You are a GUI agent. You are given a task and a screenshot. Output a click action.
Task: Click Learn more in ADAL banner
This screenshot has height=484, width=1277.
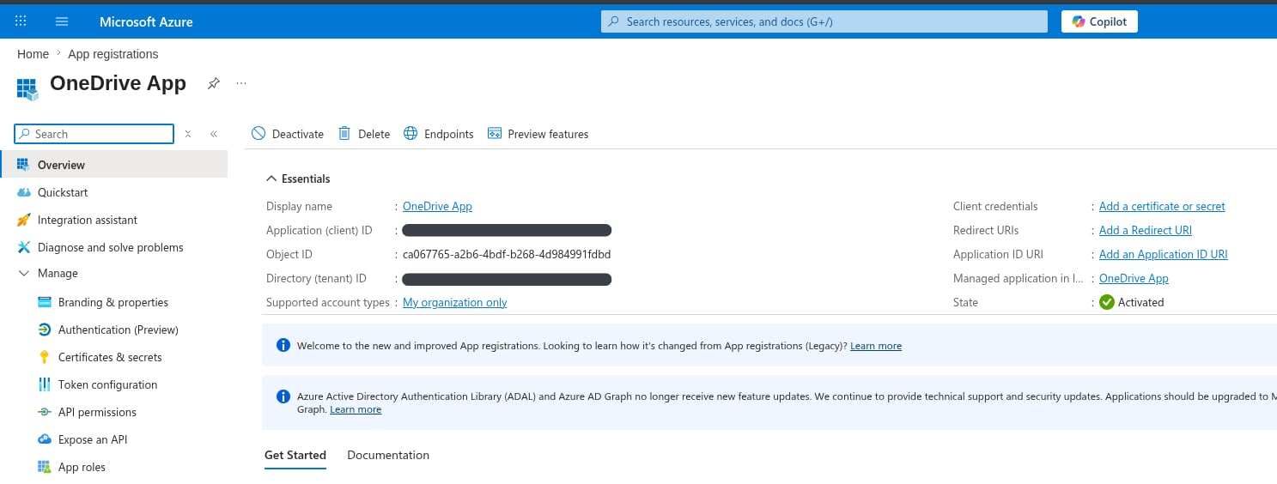click(356, 409)
